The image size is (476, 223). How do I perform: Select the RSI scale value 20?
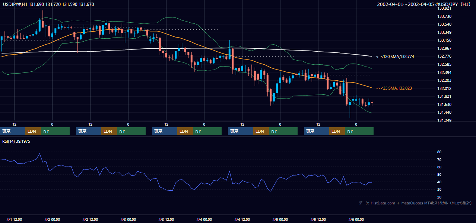point(439,197)
